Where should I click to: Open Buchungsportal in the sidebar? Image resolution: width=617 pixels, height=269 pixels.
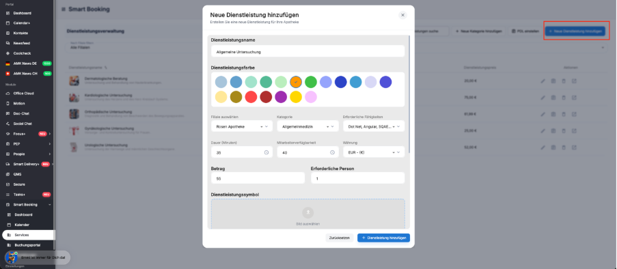coord(27,245)
